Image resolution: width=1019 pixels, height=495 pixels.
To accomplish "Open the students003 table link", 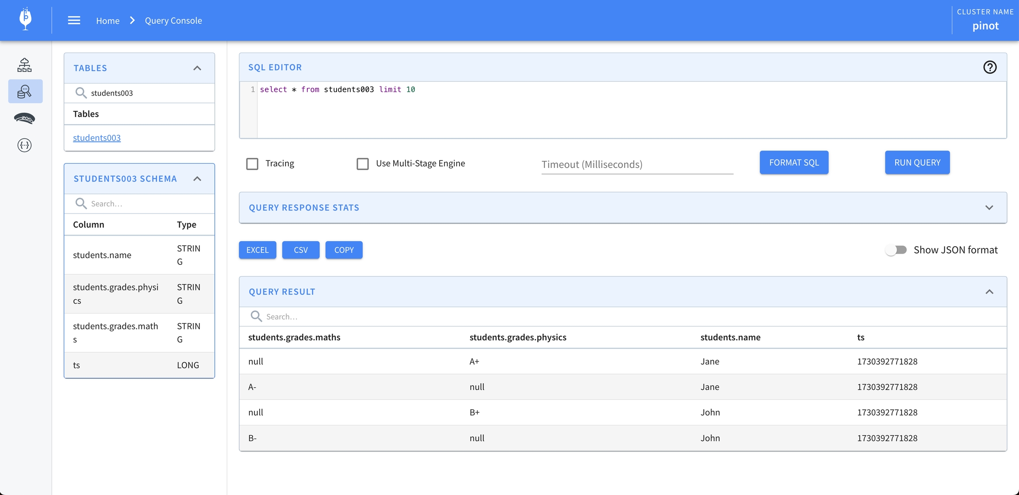I will [x=97, y=138].
